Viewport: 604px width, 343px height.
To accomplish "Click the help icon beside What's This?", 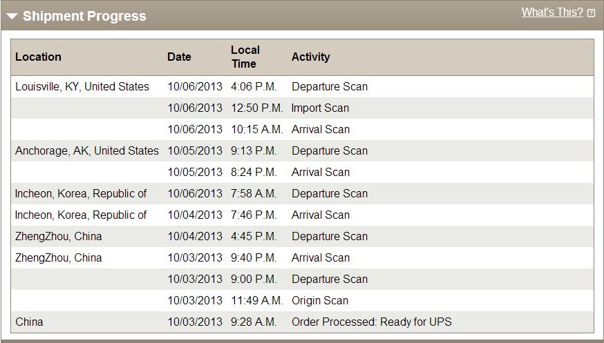I will pyautogui.click(x=591, y=14).
